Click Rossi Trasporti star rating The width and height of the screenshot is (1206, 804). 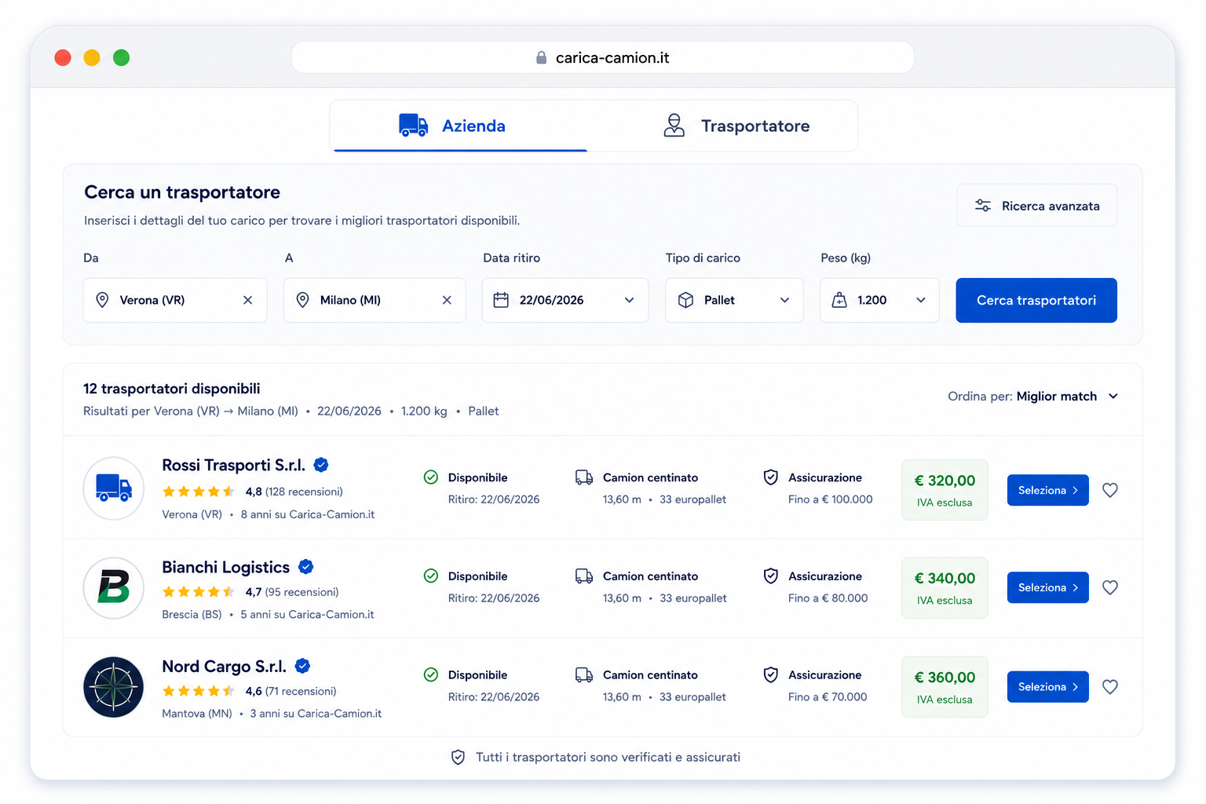(198, 492)
